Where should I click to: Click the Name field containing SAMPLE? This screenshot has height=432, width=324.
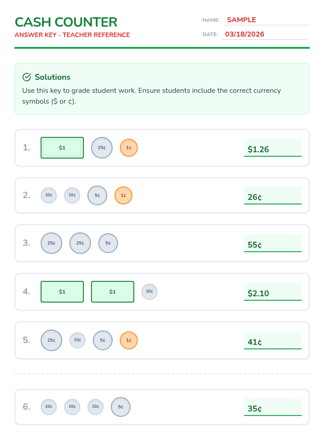(x=266, y=20)
